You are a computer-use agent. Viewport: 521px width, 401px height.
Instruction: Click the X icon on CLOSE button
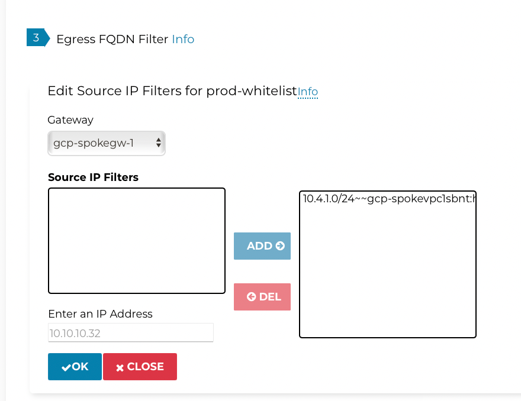120,367
